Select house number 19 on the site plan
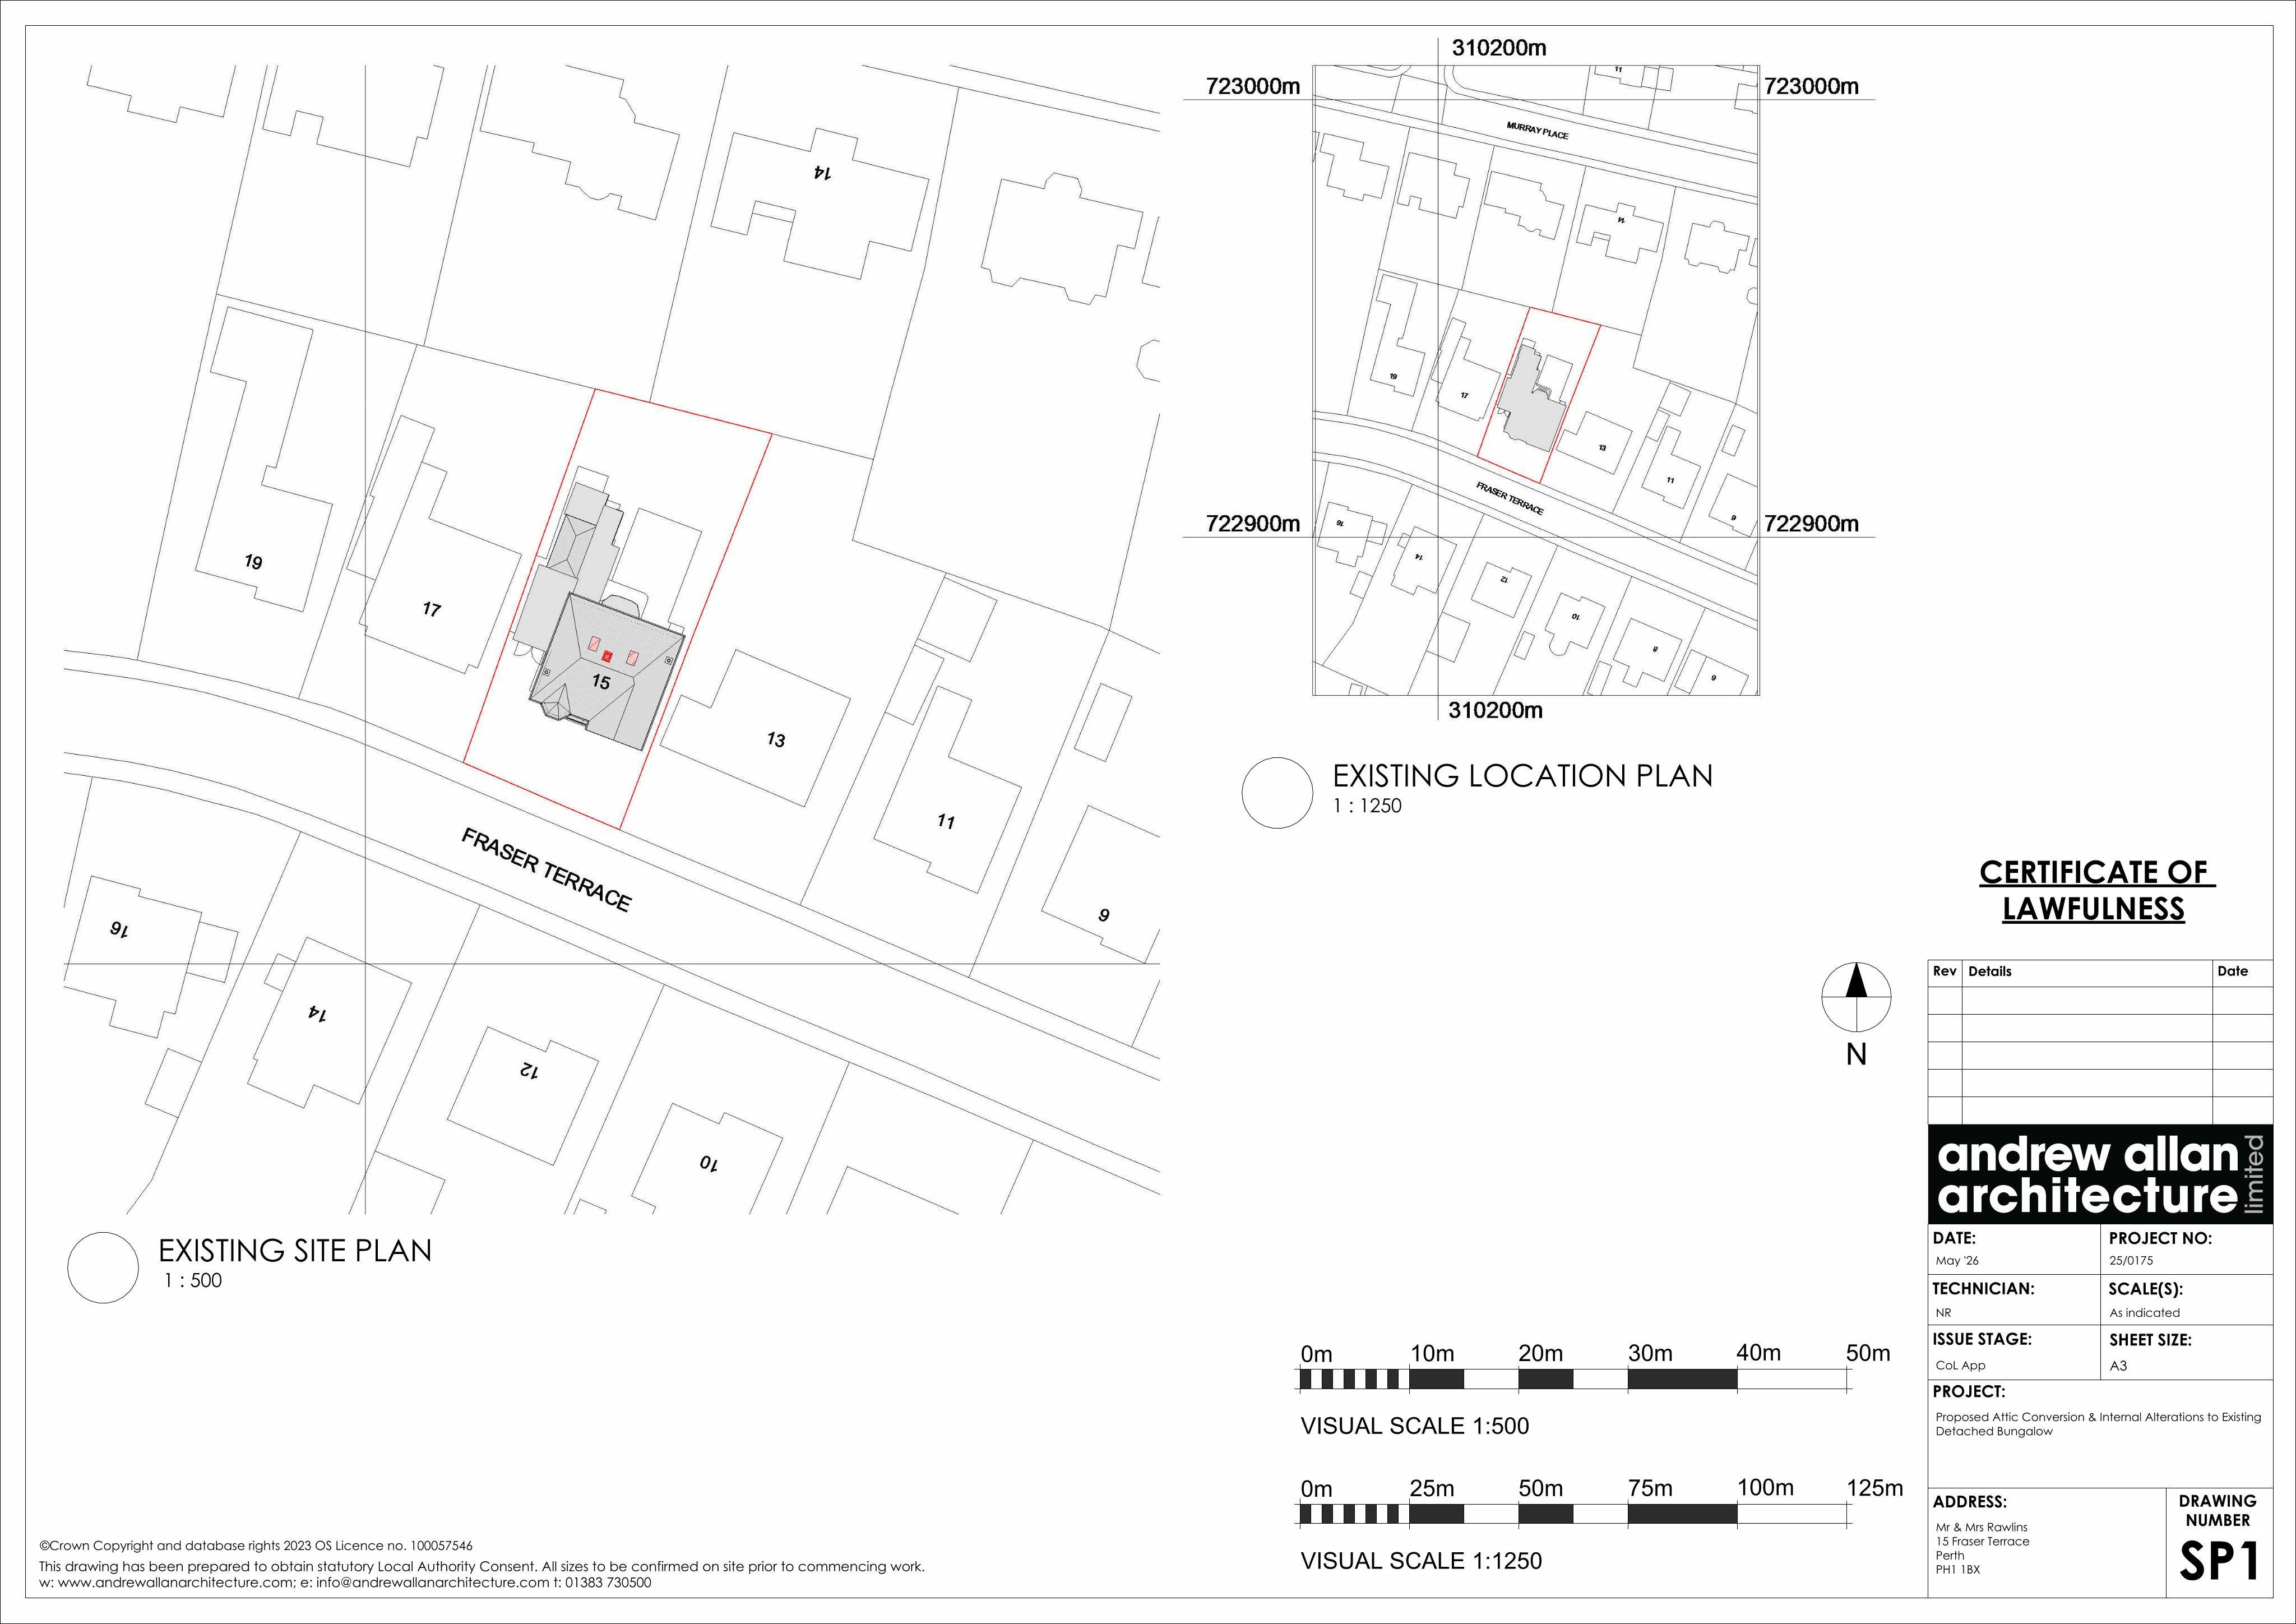Screen dimensions: 2296x1624 (x=254, y=561)
